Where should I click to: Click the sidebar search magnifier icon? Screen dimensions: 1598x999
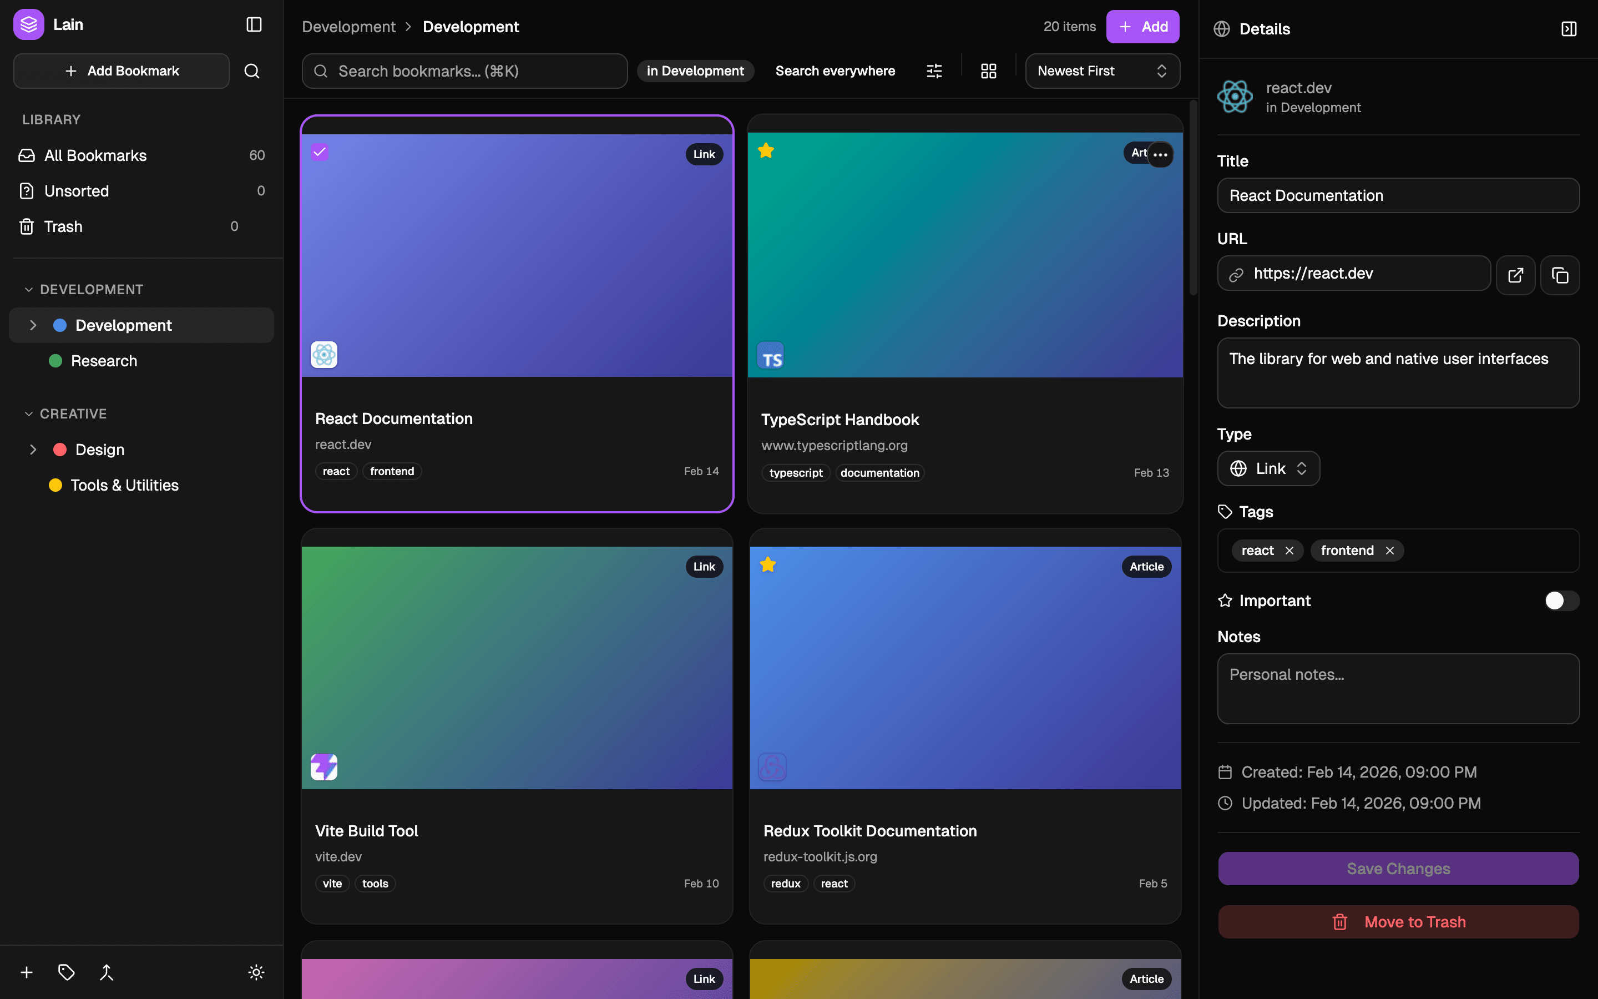[x=251, y=70]
